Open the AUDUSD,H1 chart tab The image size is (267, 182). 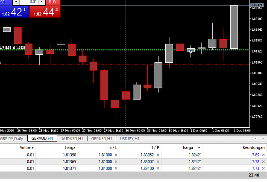pos(72,139)
